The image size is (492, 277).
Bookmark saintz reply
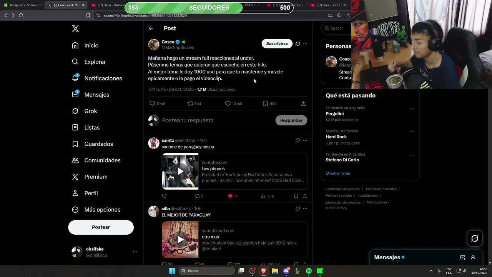click(296, 196)
